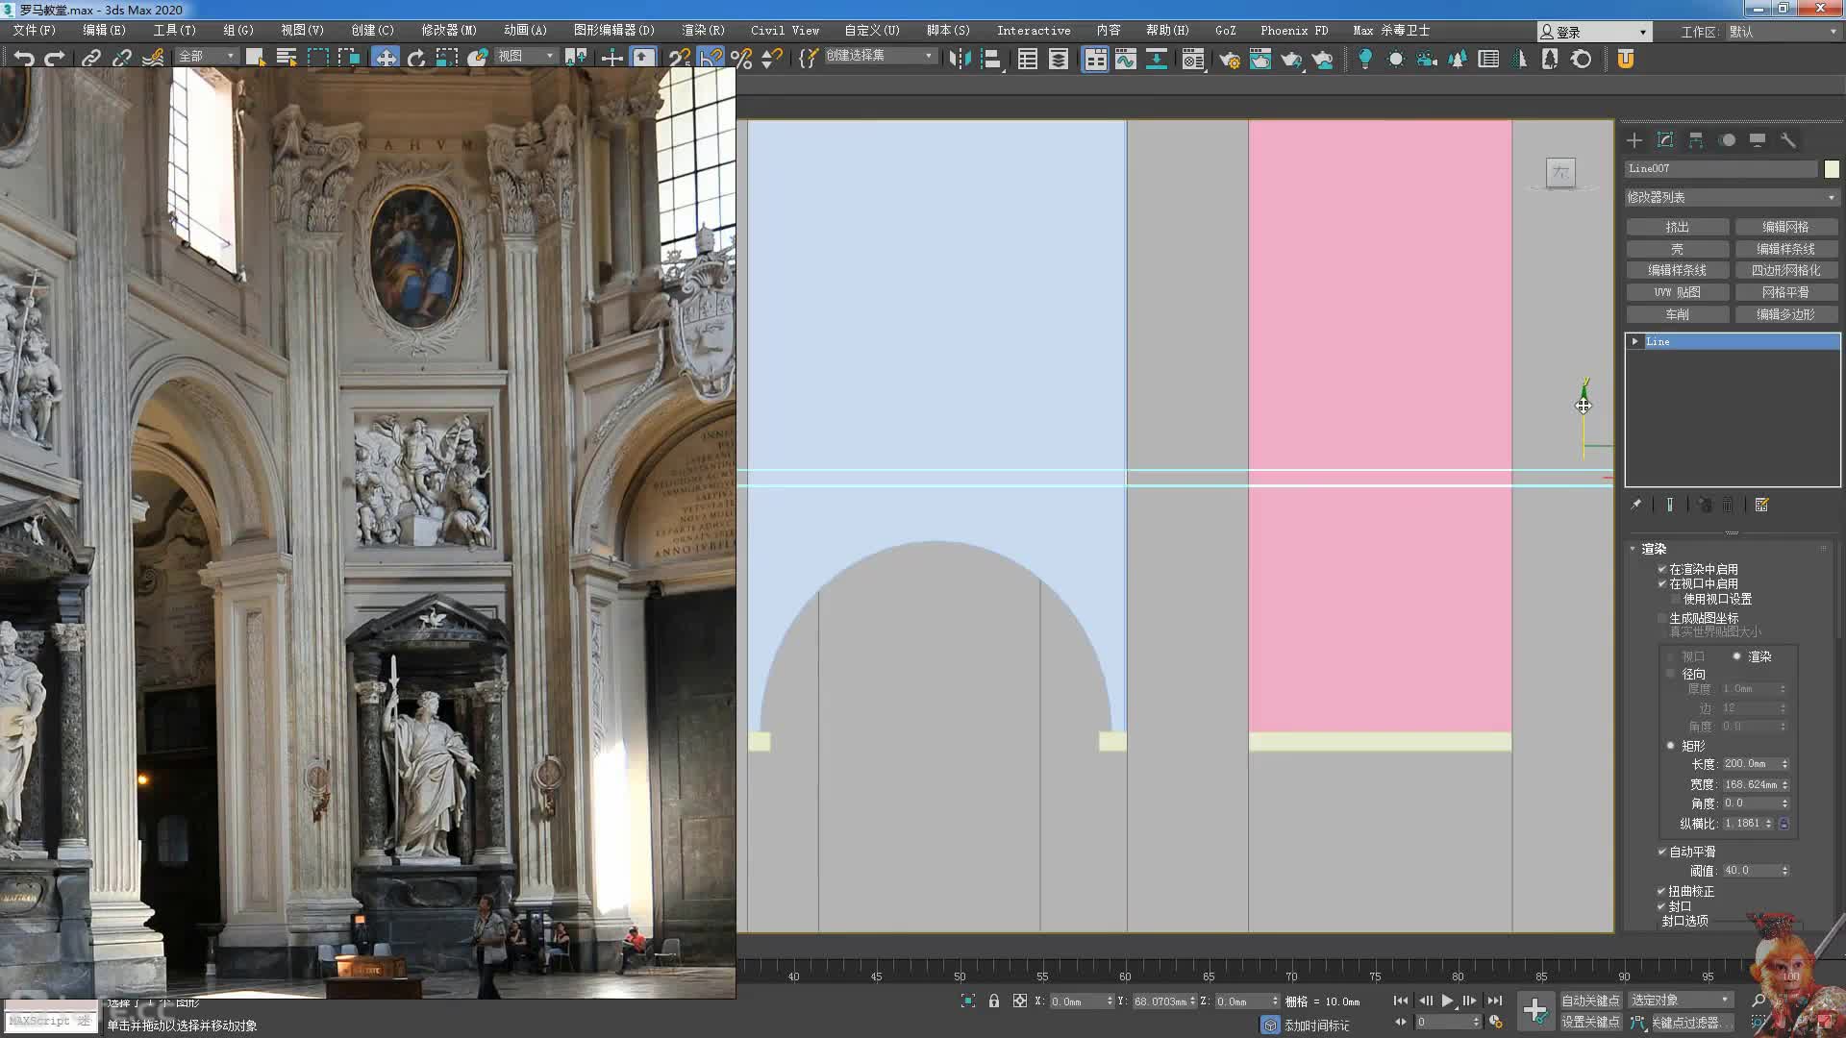Open the Modify panel tab icon
Image resolution: width=1846 pixels, height=1038 pixels.
point(1665,140)
